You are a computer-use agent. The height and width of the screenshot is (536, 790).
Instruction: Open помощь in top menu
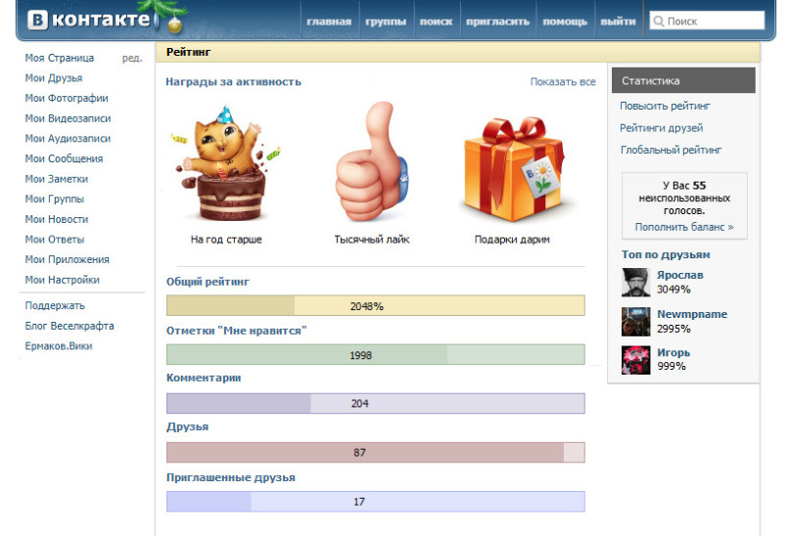pyautogui.click(x=565, y=22)
